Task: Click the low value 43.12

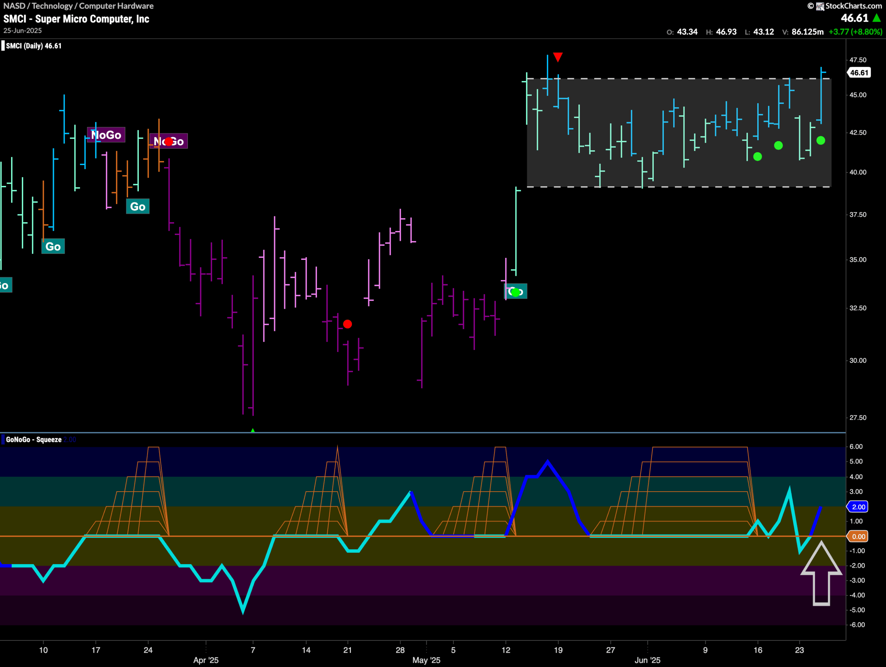Action: [x=763, y=31]
